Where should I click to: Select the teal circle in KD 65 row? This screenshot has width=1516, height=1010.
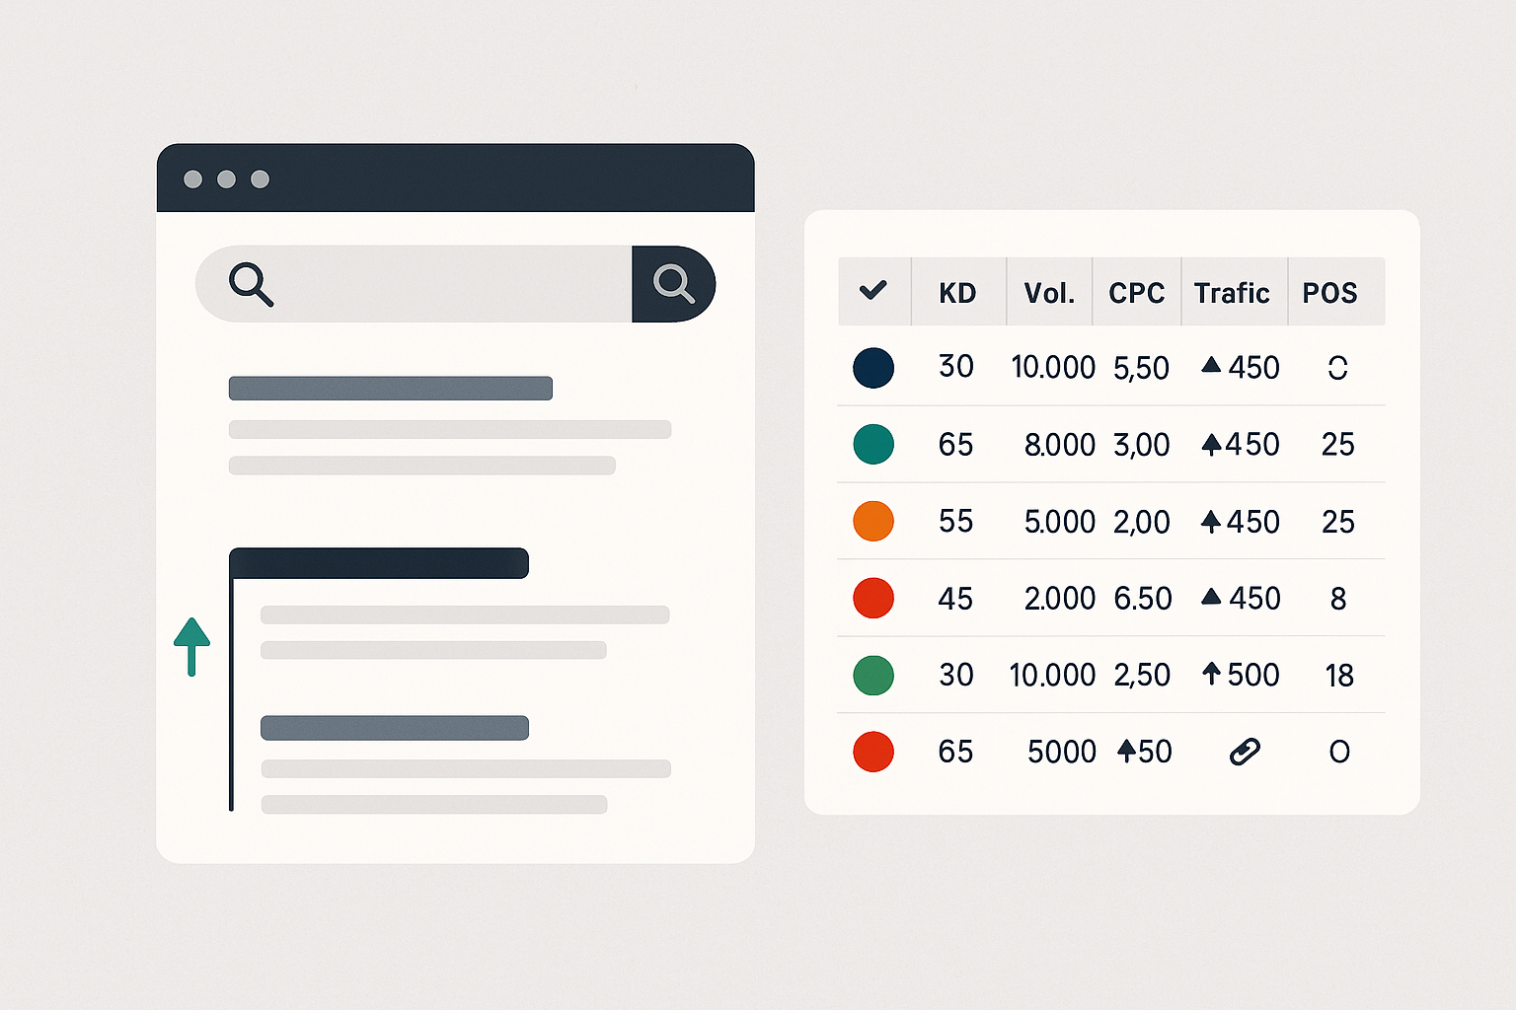point(873,445)
